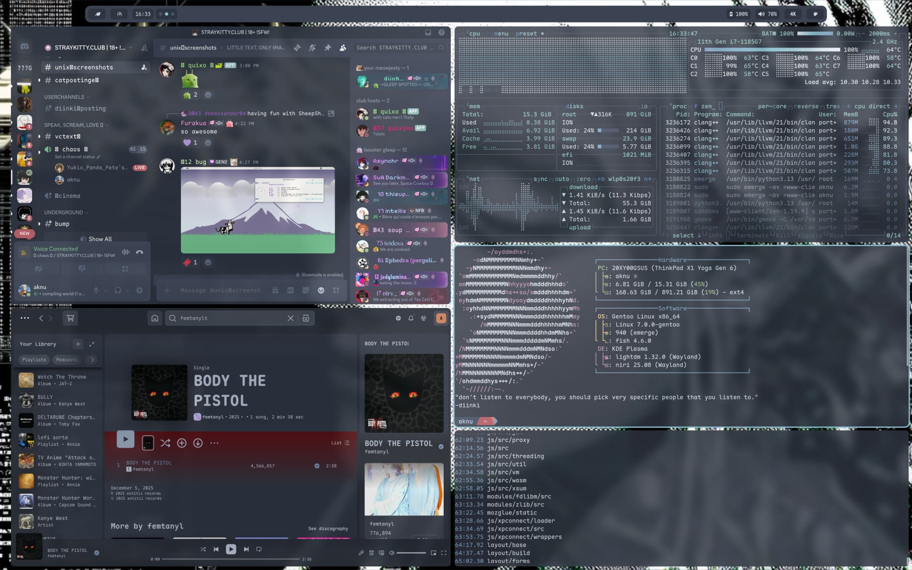Open Friend Activity icon in Spotify
912x570 pixels.
tap(424, 318)
